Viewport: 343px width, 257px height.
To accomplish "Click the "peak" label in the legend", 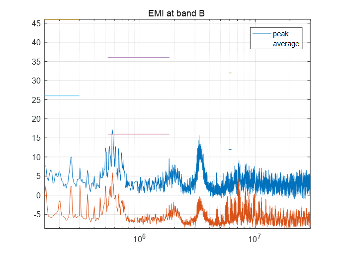I will click(x=280, y=34).
